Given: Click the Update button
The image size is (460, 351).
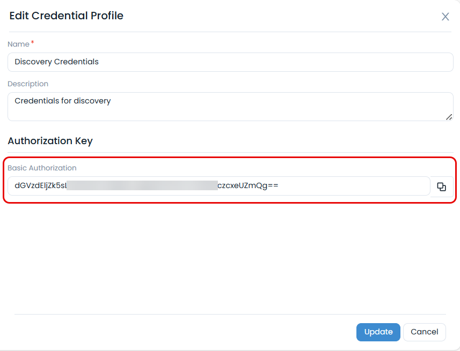Looking at the screenshot, I should tap(378, 332).
